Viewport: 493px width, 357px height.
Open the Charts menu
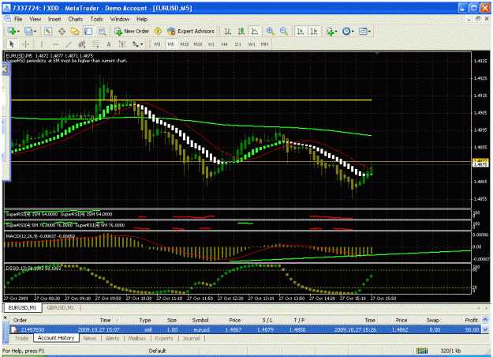76,19
